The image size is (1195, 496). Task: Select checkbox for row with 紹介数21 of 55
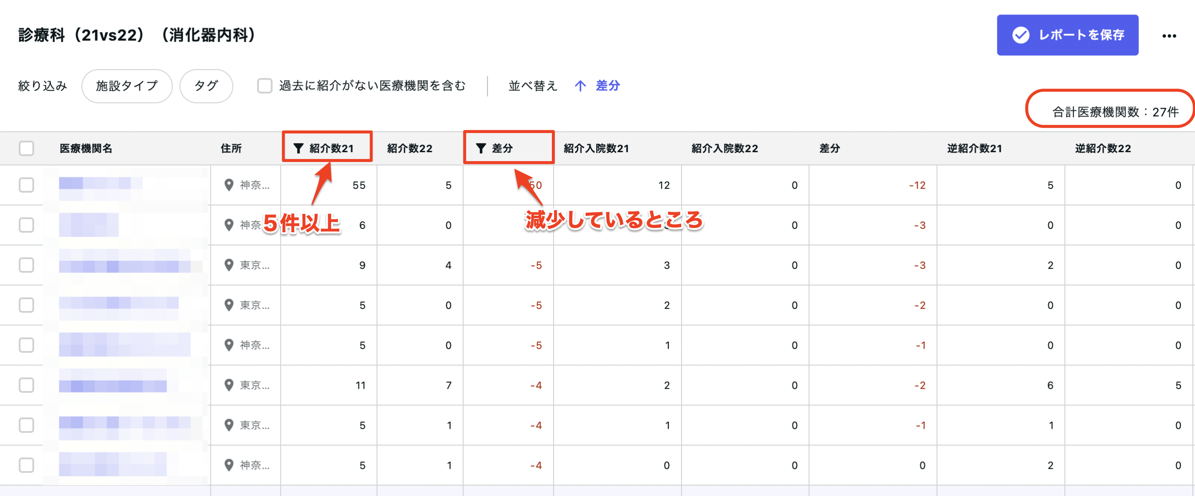coord(26,185)
